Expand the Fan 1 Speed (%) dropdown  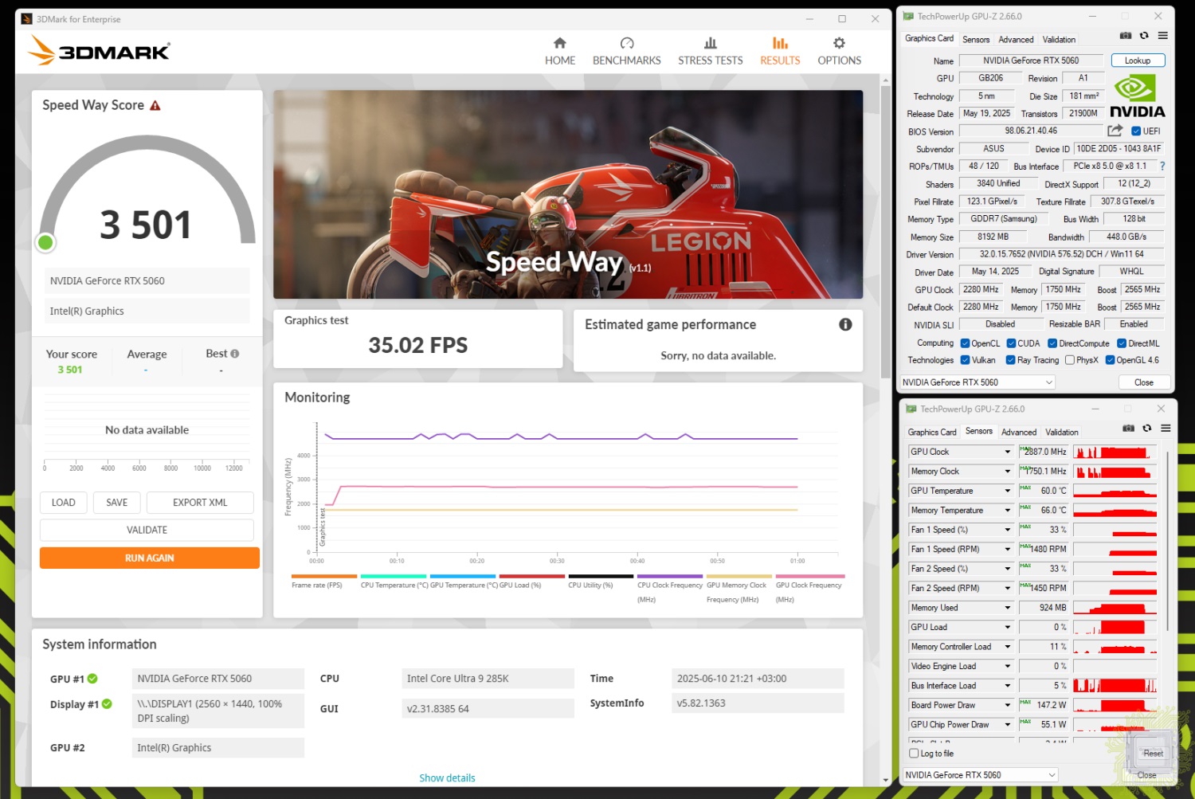click(1007, 530)
